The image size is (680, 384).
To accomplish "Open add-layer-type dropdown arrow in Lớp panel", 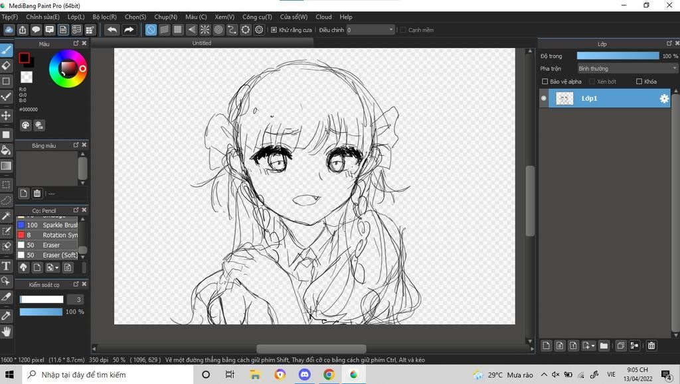I will [593, 346].
